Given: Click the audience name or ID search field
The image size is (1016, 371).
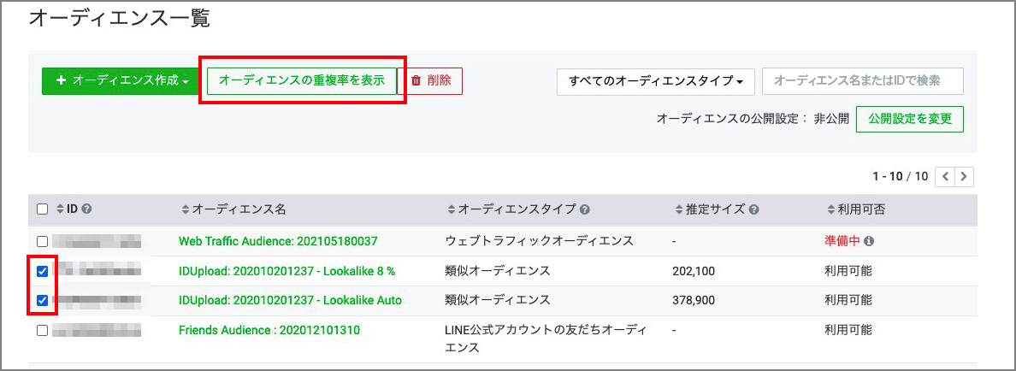Looking at the screenshot, I should (x=862, y=81).
